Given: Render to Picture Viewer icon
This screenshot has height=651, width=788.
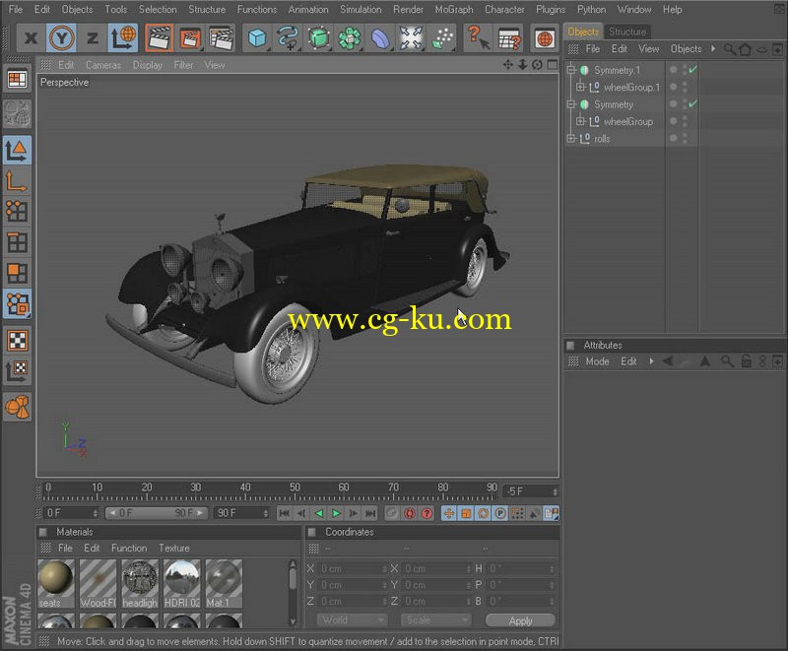Looking at the screenshot, I should pos(190,37).
